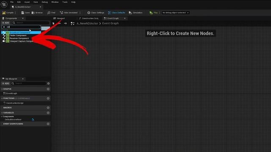The width and height of the screenshot is (271, 152).
Task: Click the green Play button
Action: point(154,13)
